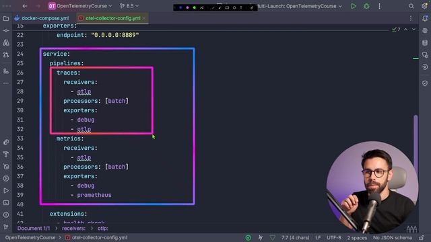The image size is (431, 242).
Task: Show more tool windows ellipsis
Action: point(6,83)
